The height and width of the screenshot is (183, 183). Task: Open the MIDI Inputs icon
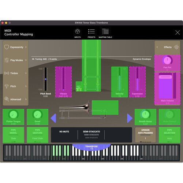(x=78, y=31)
